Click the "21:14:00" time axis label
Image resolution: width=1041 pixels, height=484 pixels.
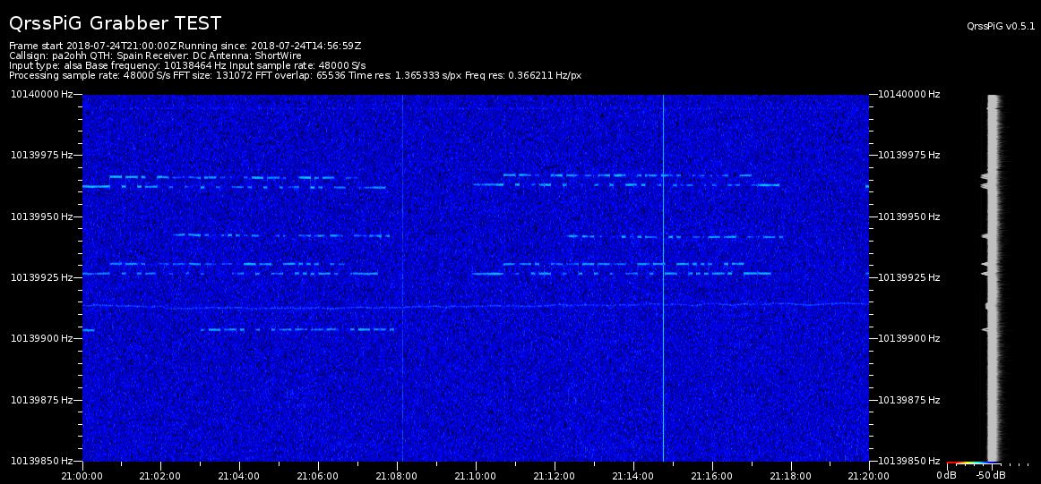632,476
